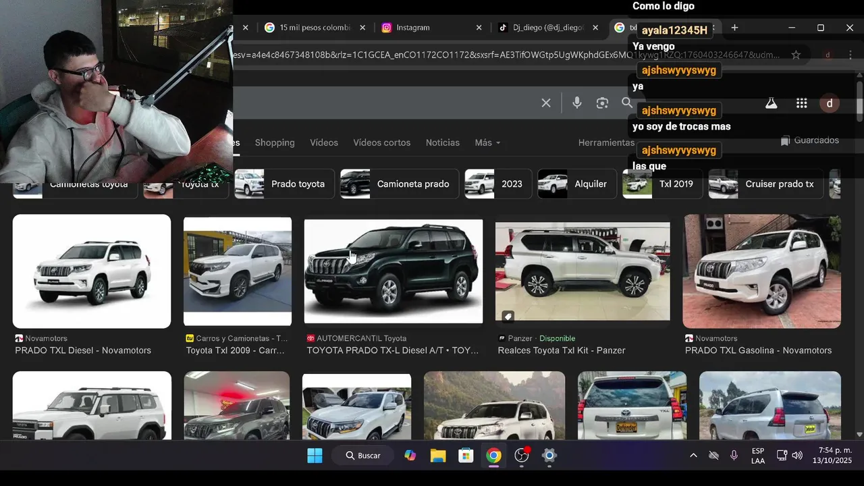Open a new Chrome tab

click(x=734, y=28)
